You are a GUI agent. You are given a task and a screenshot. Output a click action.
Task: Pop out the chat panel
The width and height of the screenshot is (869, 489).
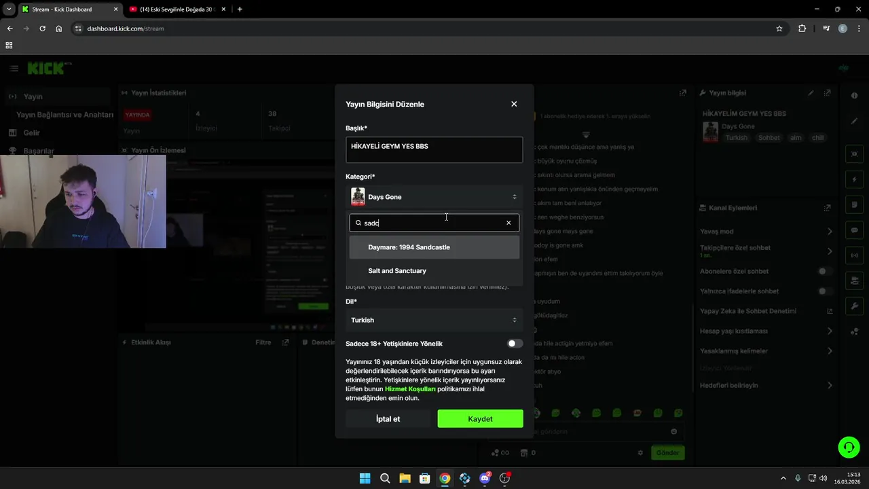click(683, 93)
